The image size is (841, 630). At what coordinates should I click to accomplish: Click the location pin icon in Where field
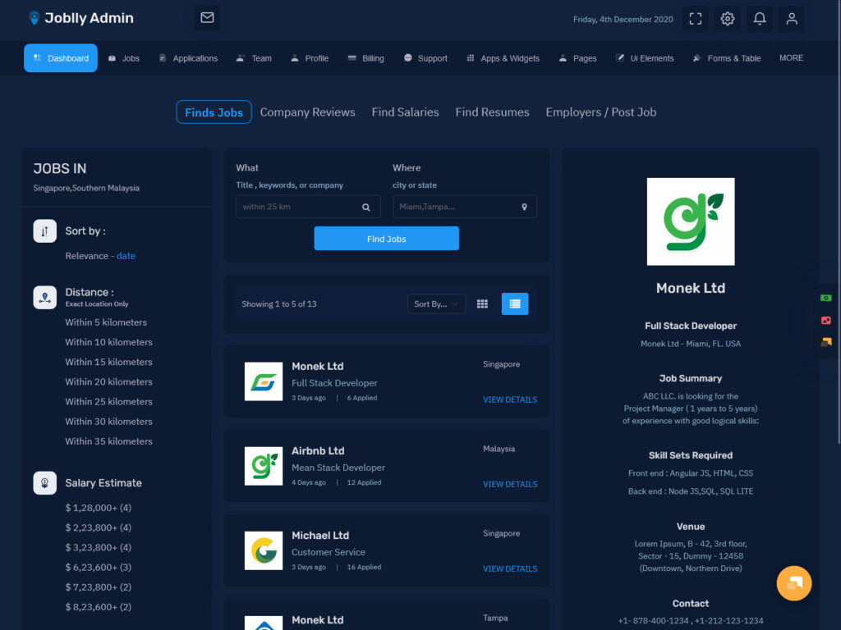524,208
